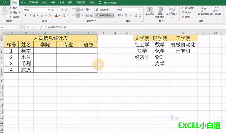Click the Paste (粘贴) clipboard icon
226x133 pixels.
pos(5,10)
